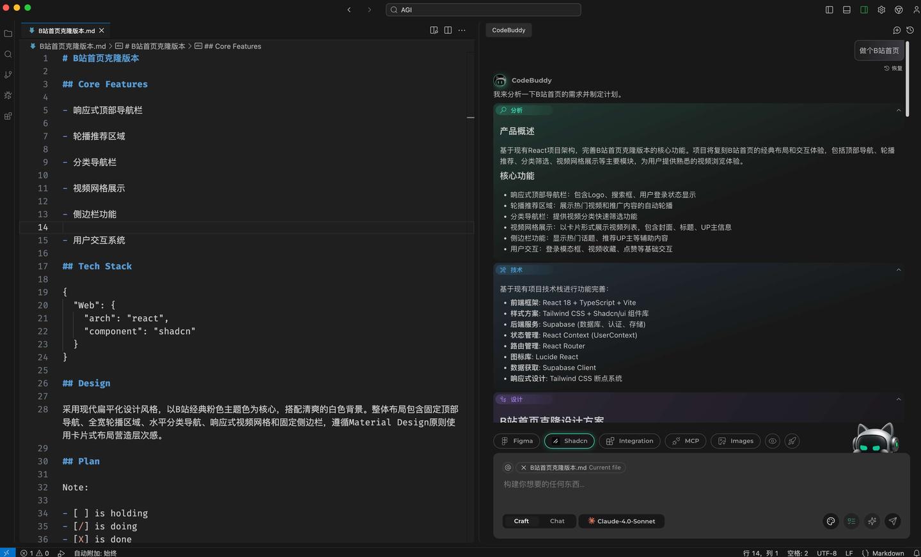The height and width of the screenshot is (557, 921).
Task: Open errors and warnings count in status bar
Action: tap(35, 553)
